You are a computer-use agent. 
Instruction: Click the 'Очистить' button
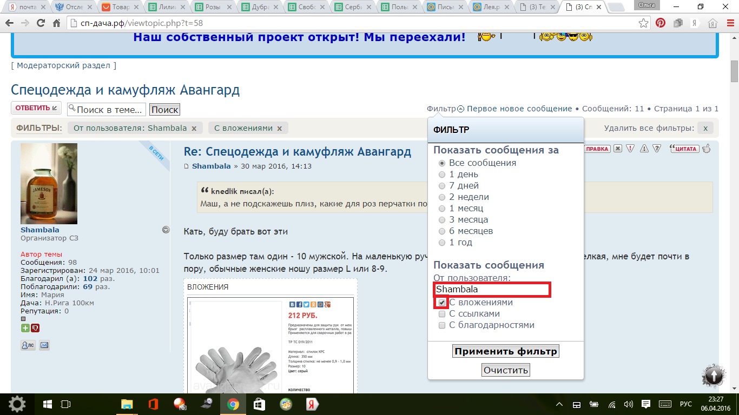[x=505, y=370]
